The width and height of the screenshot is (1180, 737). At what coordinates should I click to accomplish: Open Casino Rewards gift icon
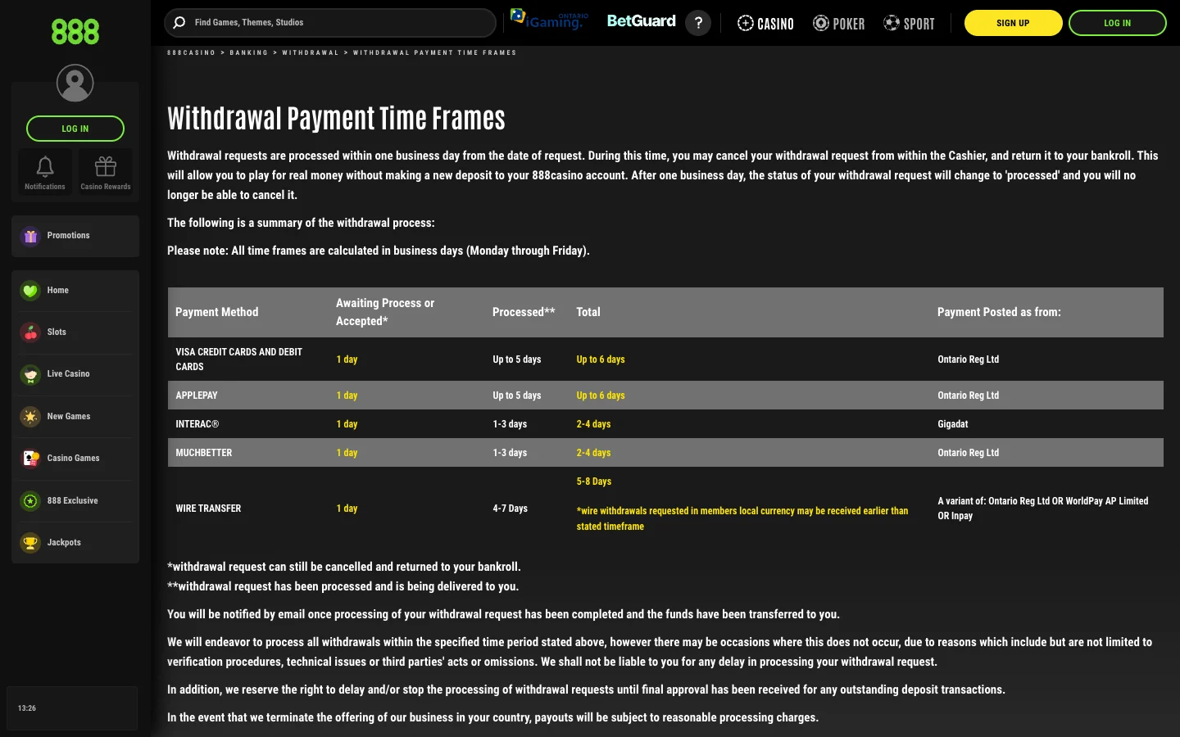click(106, 167)
